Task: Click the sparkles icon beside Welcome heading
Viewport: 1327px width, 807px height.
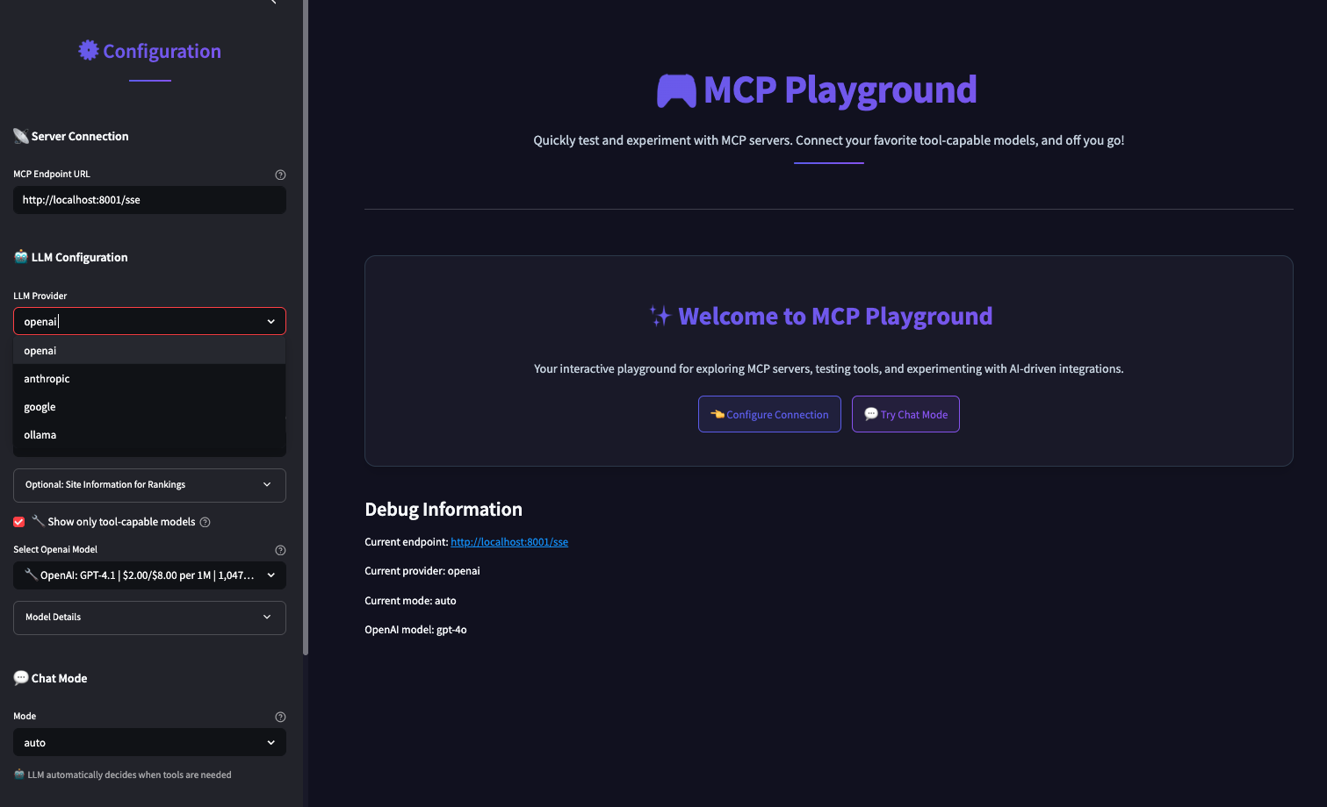Action: coord(660,316)
